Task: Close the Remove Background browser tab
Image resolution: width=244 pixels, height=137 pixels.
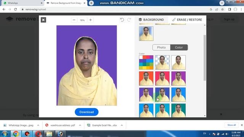Action: click(x=85, y=3)
